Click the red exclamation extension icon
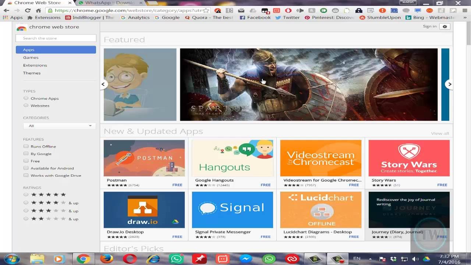The image size is (471, 265). click(383, 10)
